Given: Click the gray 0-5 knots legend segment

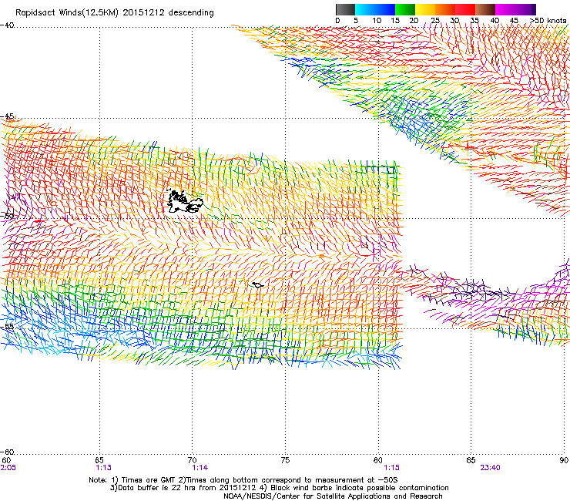Looking at the screenshot, I should coord(345,9).
